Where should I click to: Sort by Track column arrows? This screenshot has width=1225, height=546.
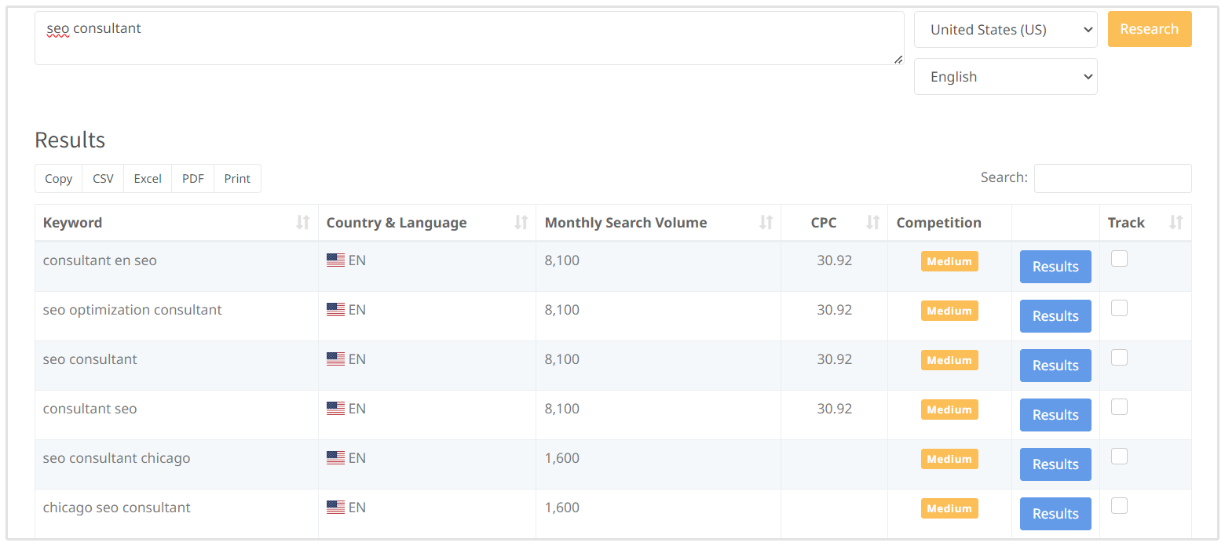(x=1176, y=223)
